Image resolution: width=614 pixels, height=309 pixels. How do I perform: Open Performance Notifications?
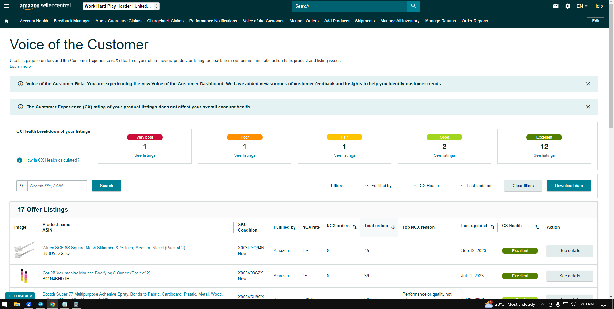point(213,21)
